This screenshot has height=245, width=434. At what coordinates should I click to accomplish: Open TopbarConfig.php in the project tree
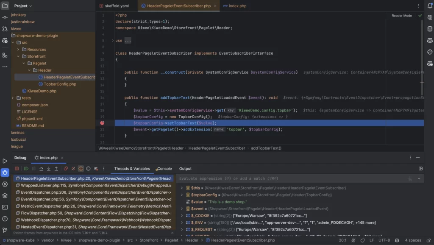(60, 84)
